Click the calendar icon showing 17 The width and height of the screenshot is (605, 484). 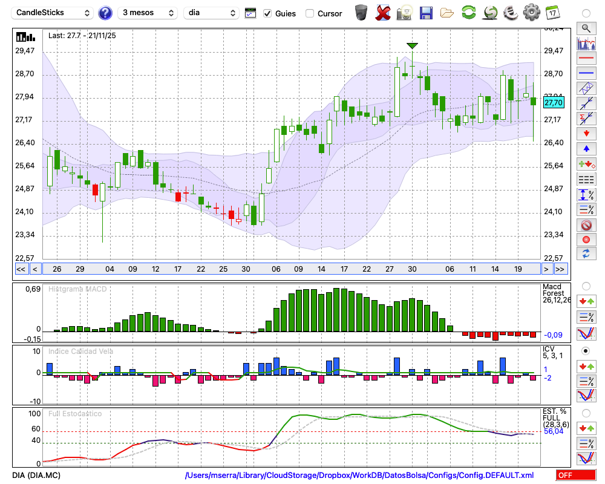coord(552,12)
